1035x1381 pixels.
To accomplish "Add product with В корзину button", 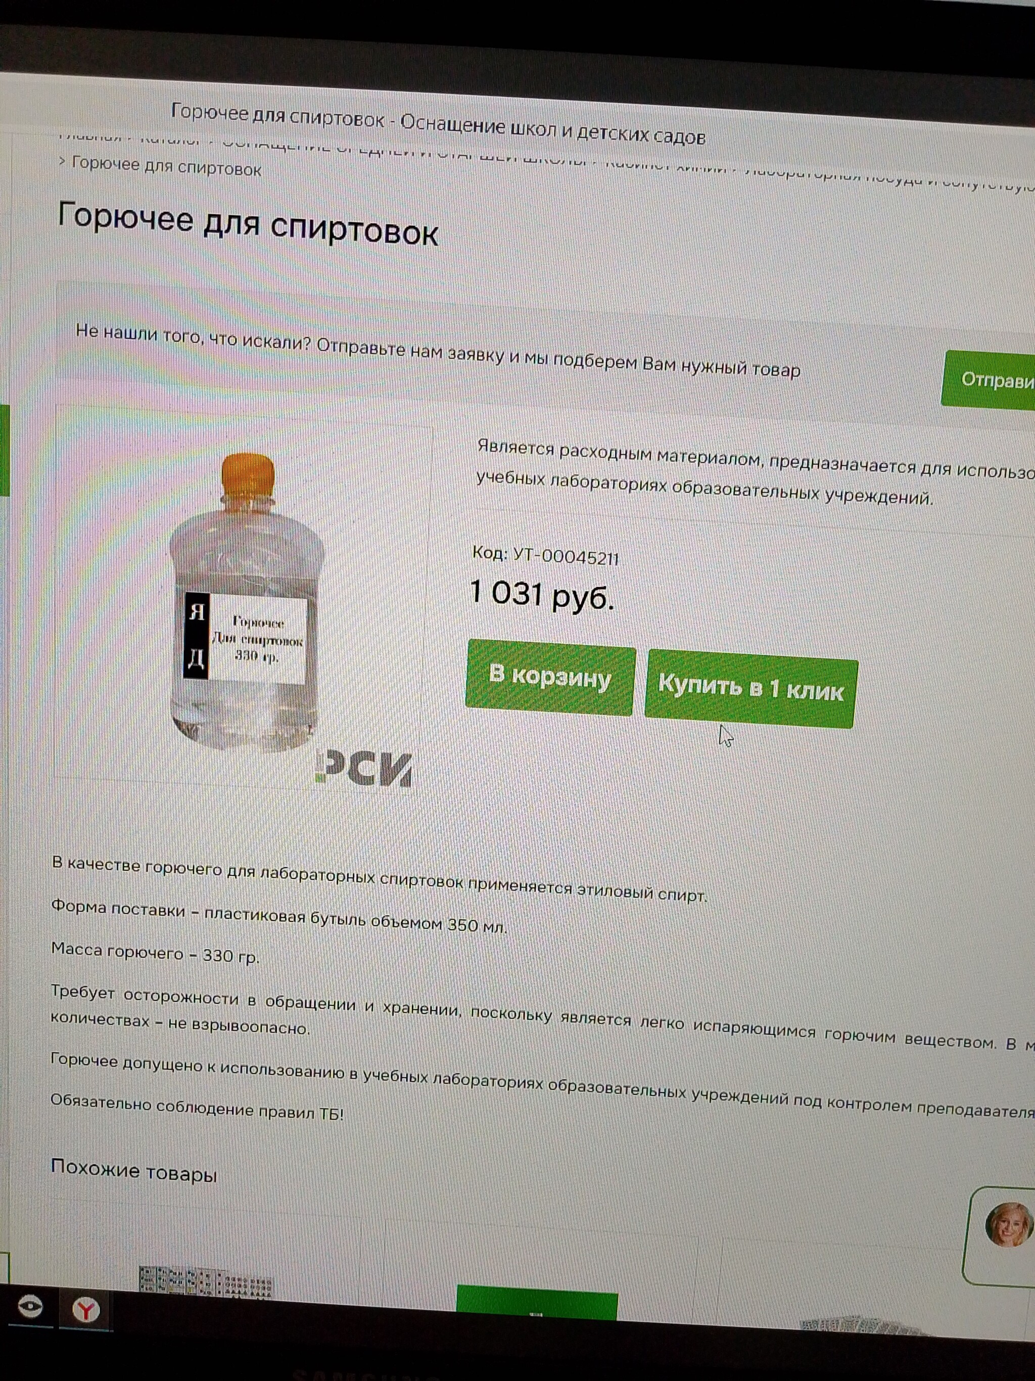I will point(550,678).
